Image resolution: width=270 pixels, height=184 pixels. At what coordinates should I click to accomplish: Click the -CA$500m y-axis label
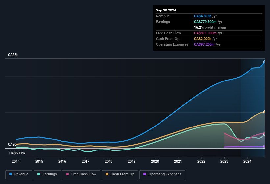click(x=16, y=153)
